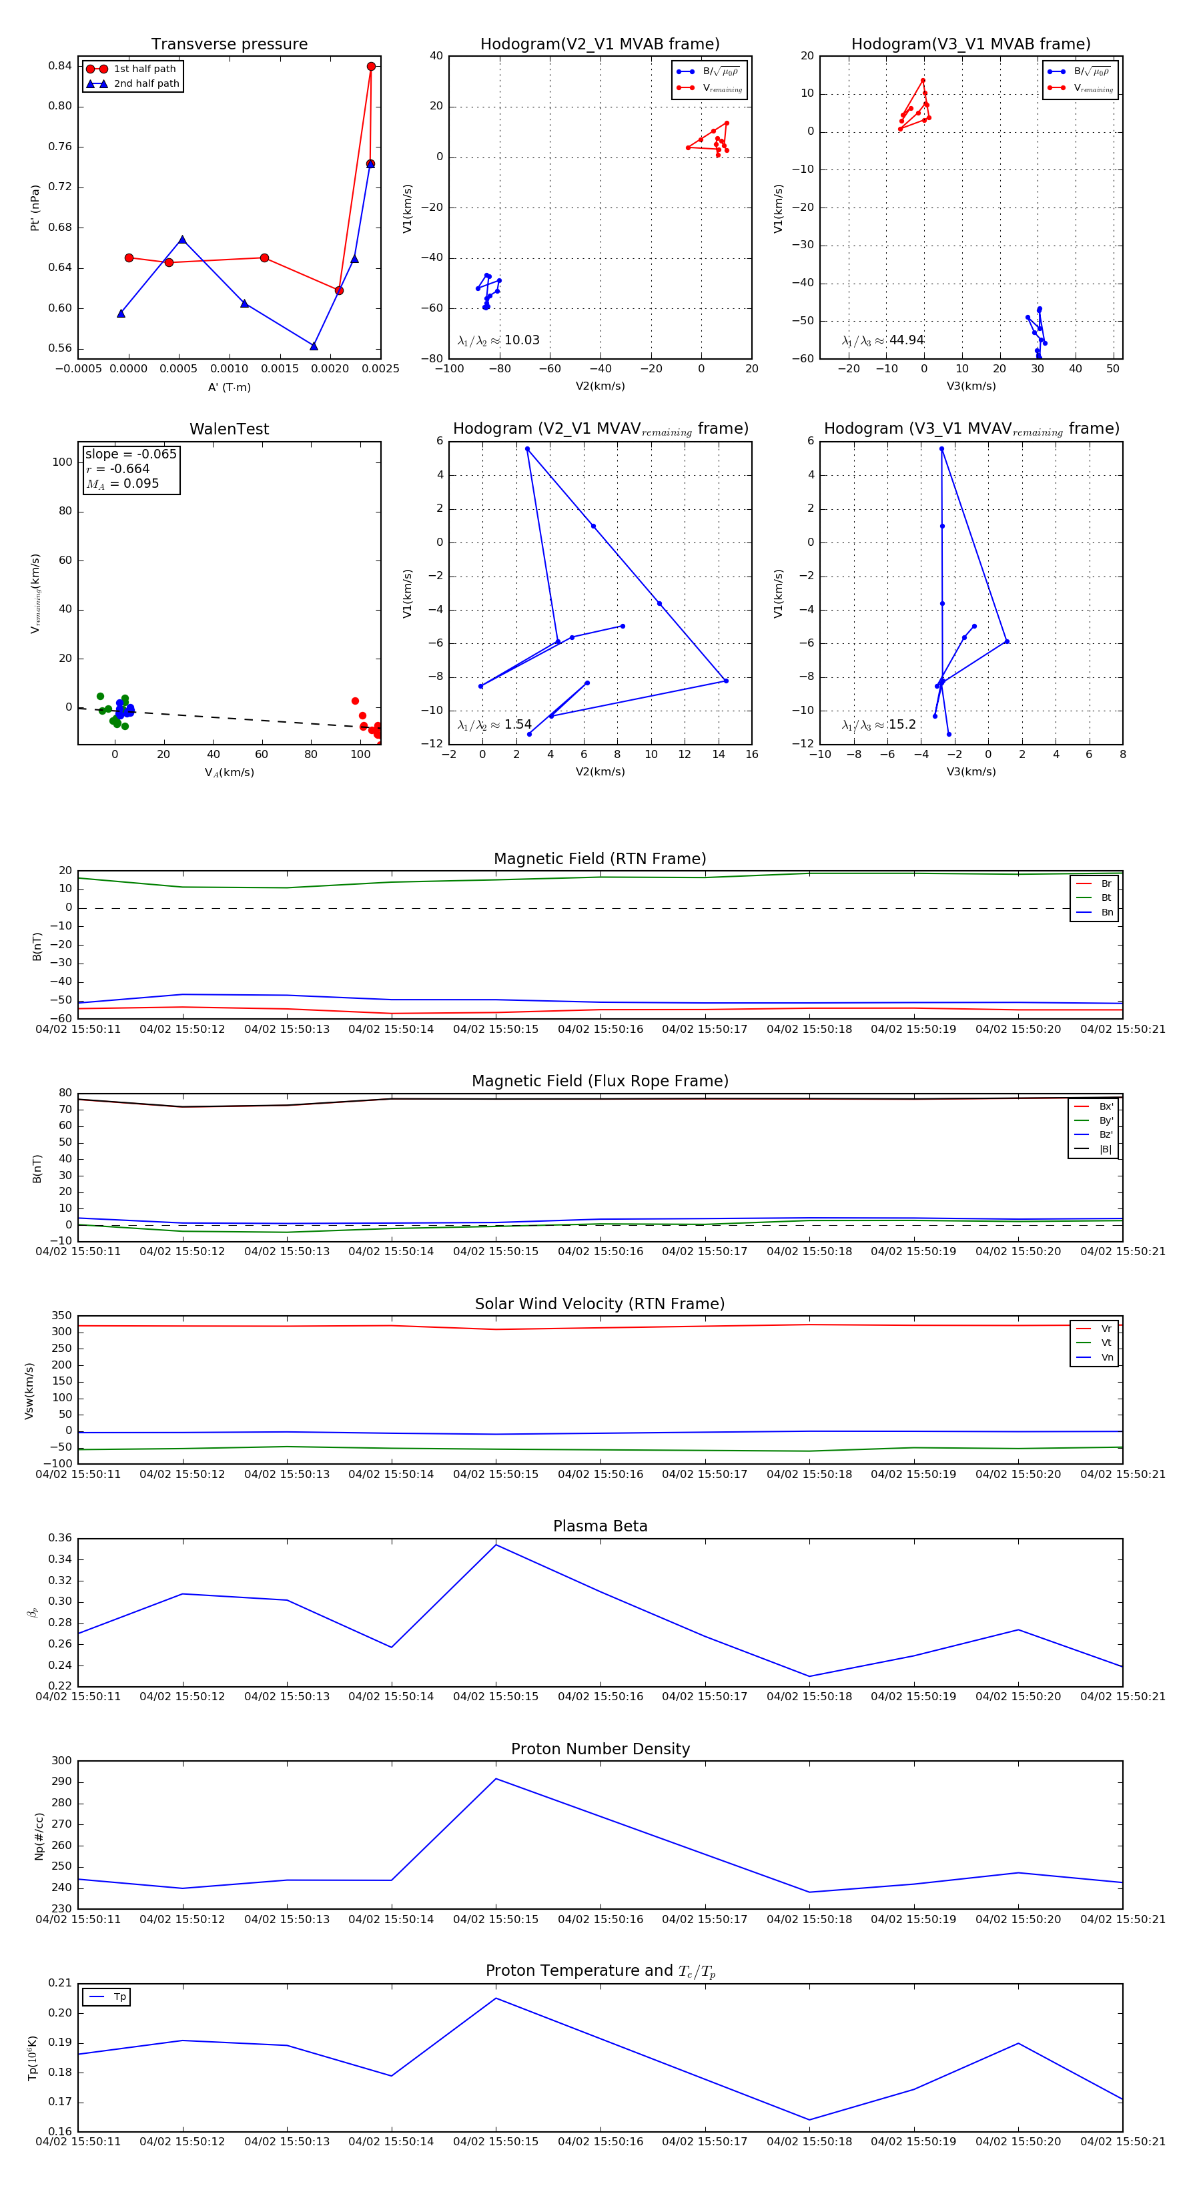
Task: Select the 'Vt' legend entry
Action: [1094, 1343]
